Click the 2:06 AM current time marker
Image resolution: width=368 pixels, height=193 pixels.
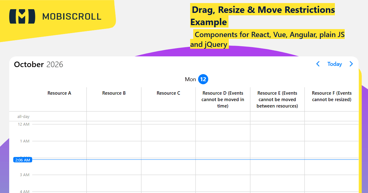23,160
